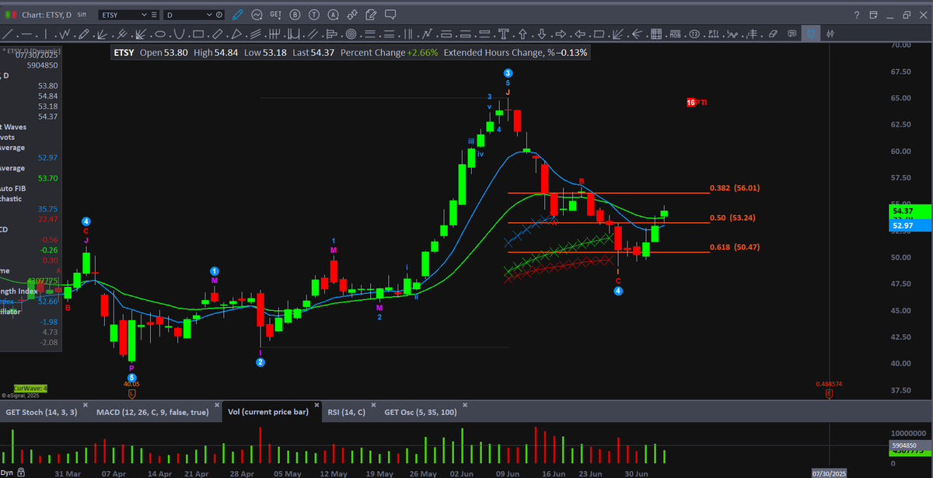Select the Elliott wave zigzag tool
Screen dimensions: 933x478
pyautogui.click(x=65, y=33)
